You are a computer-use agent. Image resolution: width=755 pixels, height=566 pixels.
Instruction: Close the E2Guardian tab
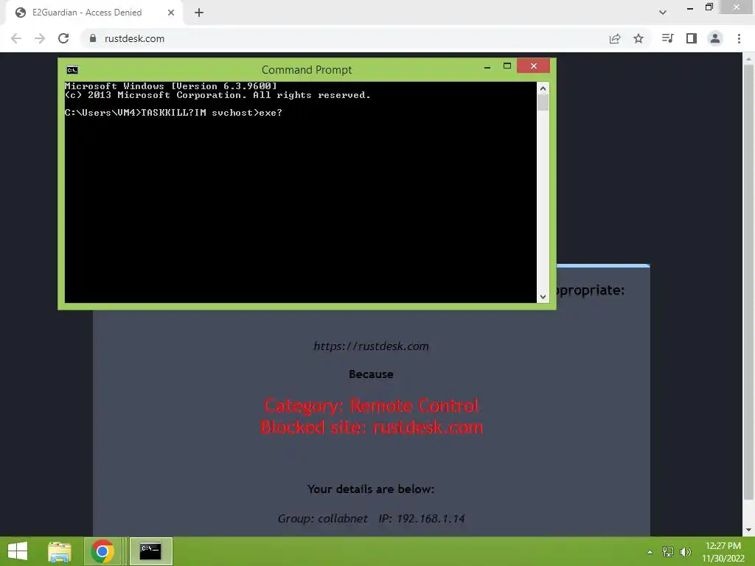(171, 13)
